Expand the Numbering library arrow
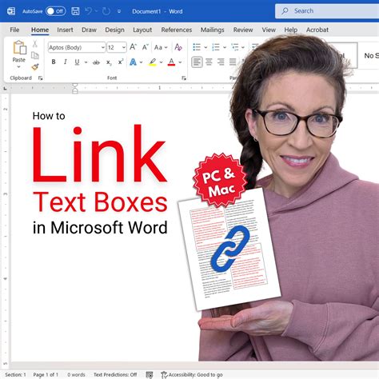The width and height of the screenshot is (379, 379). click(x=225, y=47)
